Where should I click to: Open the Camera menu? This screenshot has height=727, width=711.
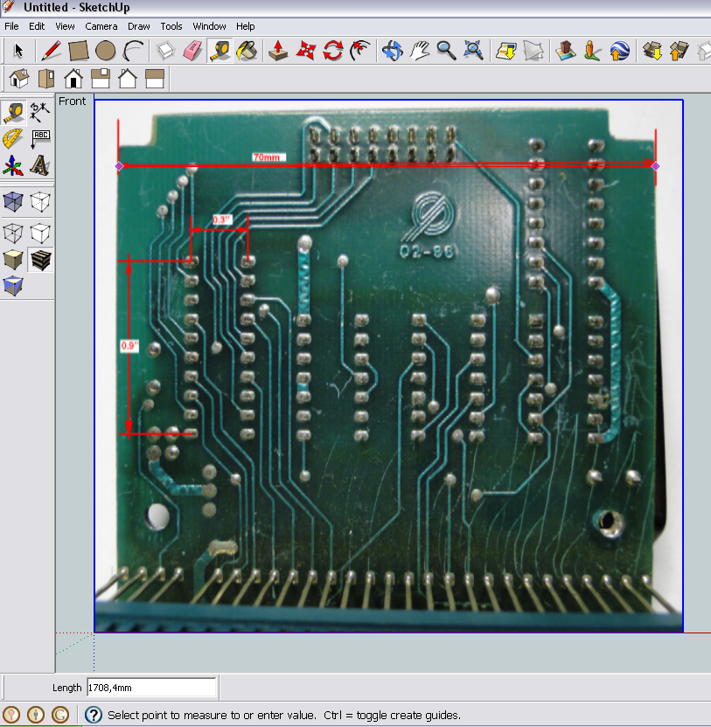click(x=101, y=26)
